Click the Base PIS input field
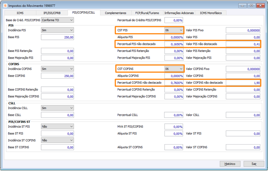268x171 pixels. point(57,37)
